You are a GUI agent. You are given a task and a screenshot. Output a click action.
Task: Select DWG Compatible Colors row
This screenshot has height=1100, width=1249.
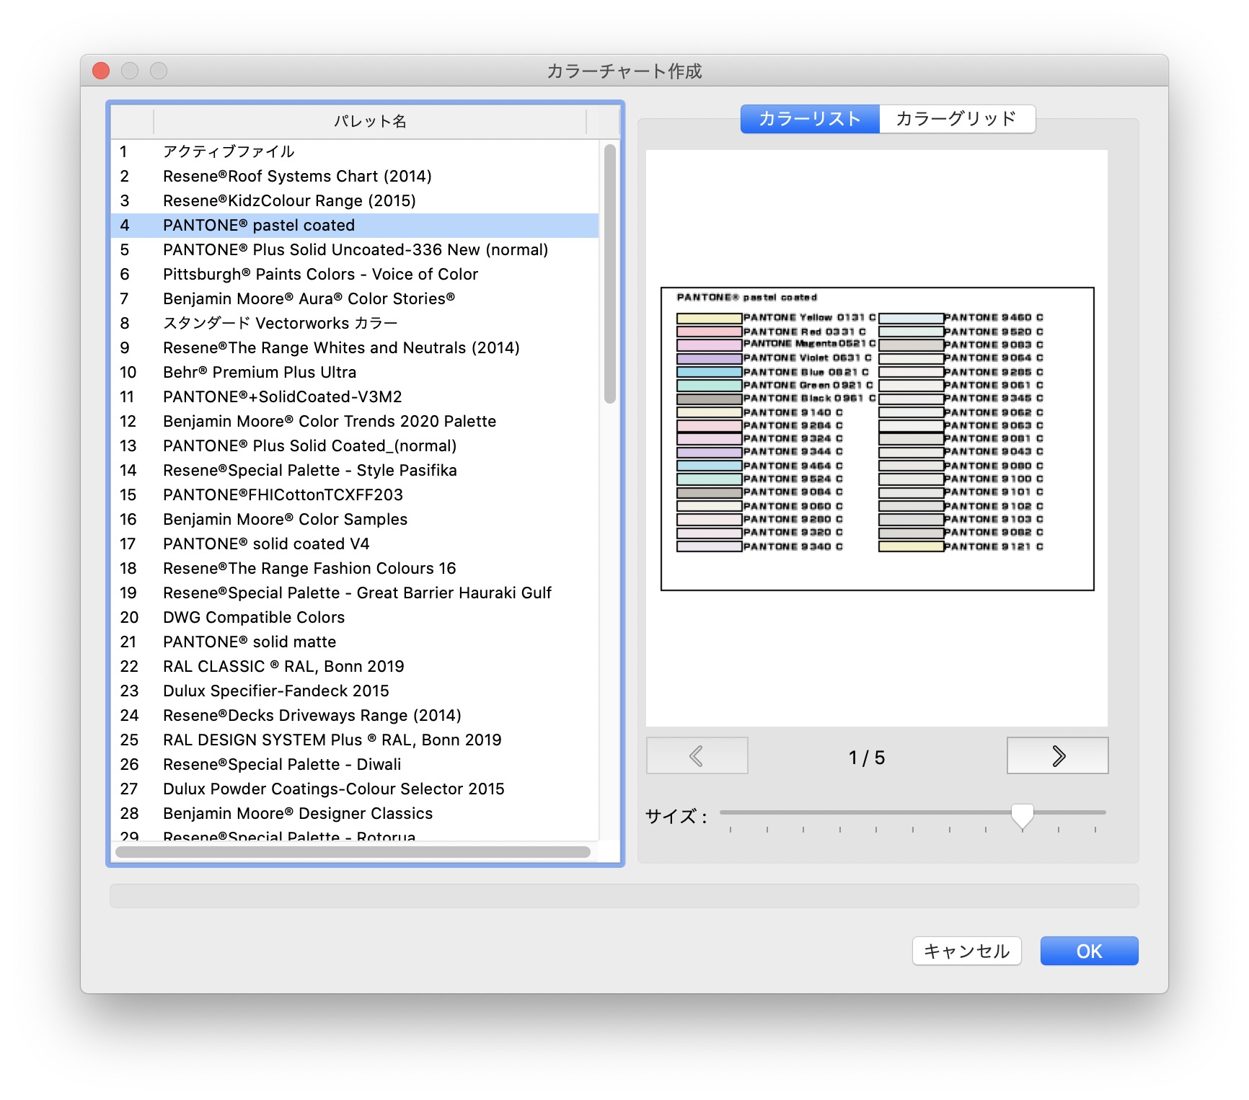355,617
